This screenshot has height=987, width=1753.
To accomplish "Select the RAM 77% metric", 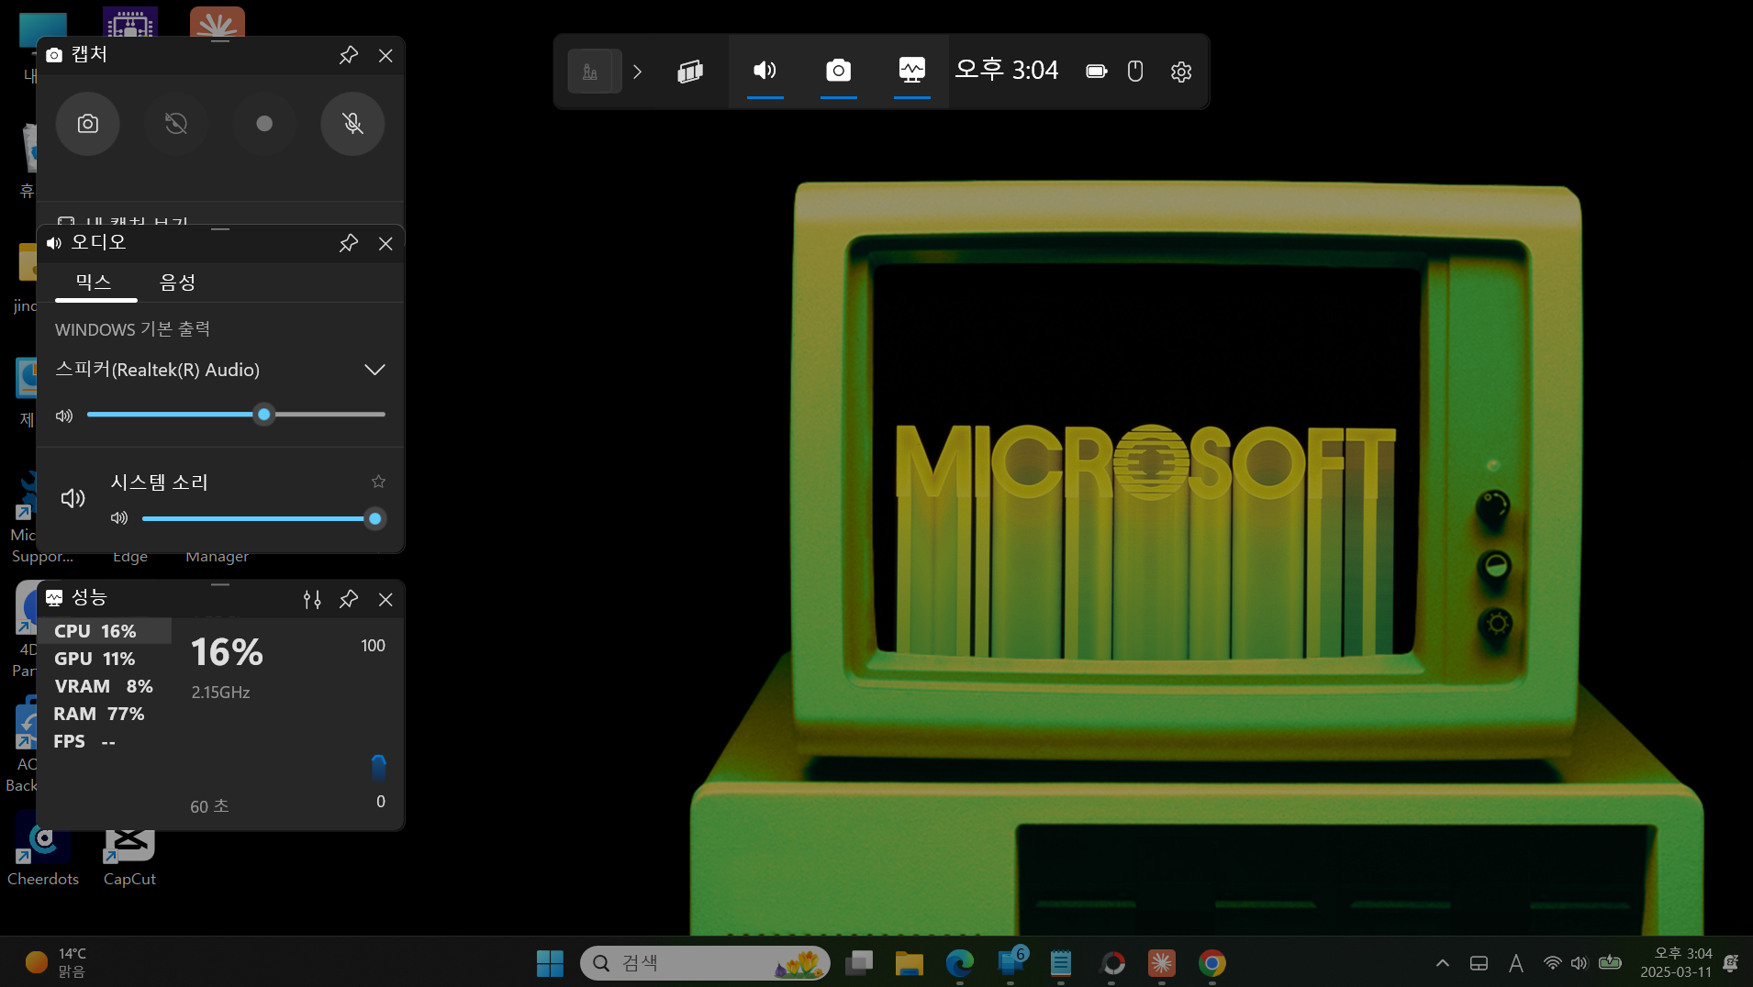I will (x=105, y=714).
